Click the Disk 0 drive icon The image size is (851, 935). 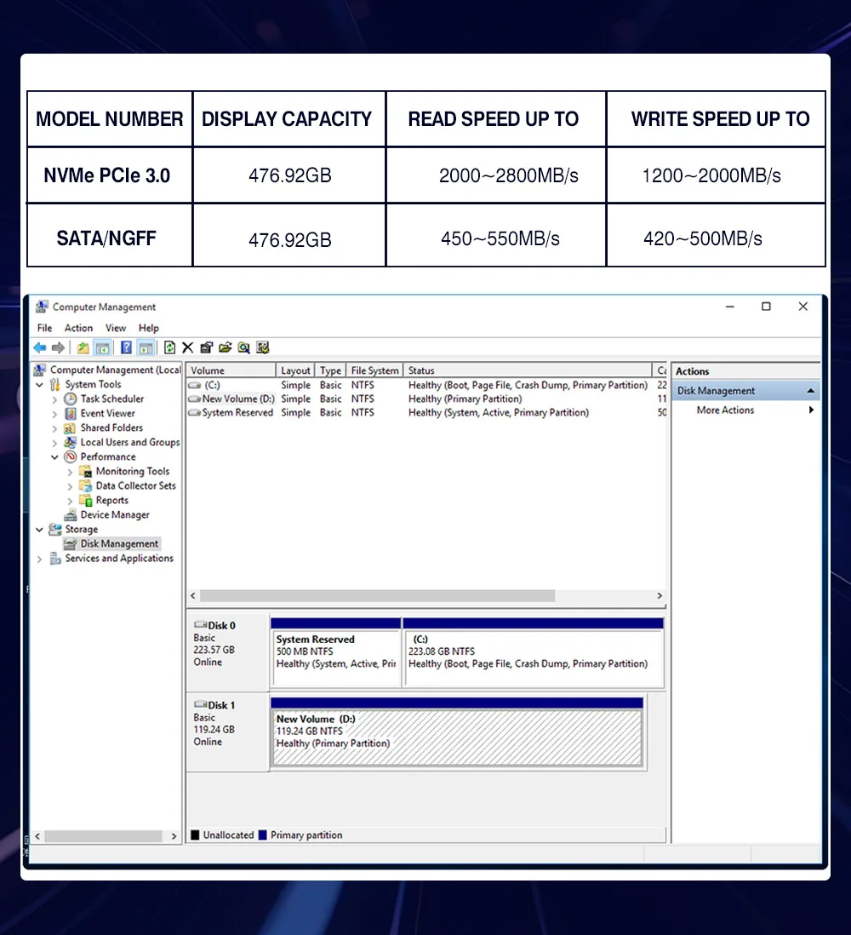pos(200,625)
